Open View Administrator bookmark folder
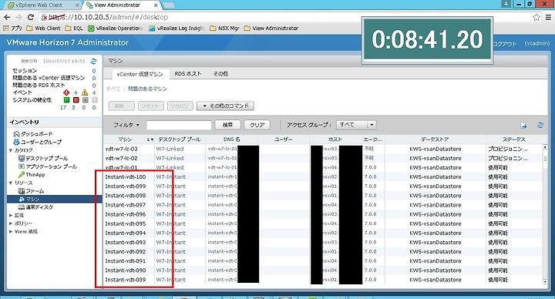This screenshot has width=555, height=299. click(x=271, y=28)
